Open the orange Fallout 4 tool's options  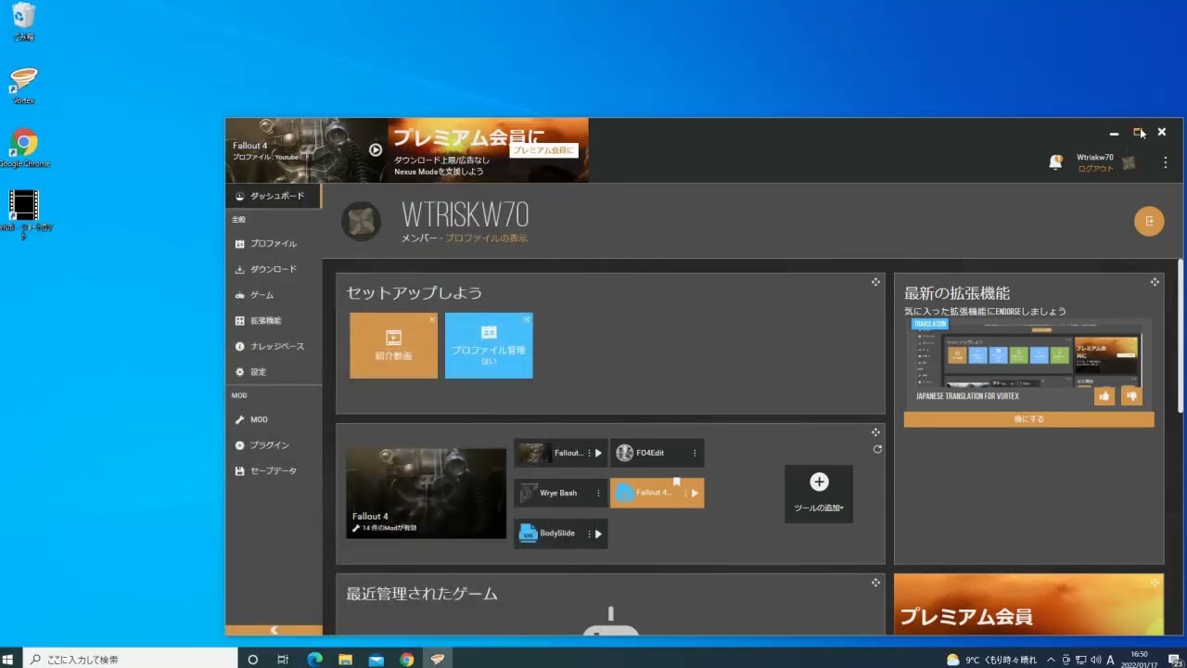685,494
